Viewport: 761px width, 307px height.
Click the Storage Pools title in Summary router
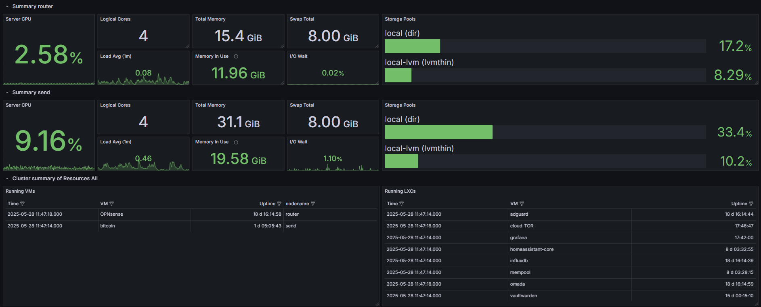[400, 19]
